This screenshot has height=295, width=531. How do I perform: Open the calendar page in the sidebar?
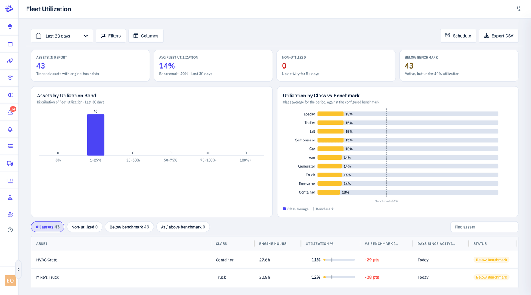[x=10, y=44]
